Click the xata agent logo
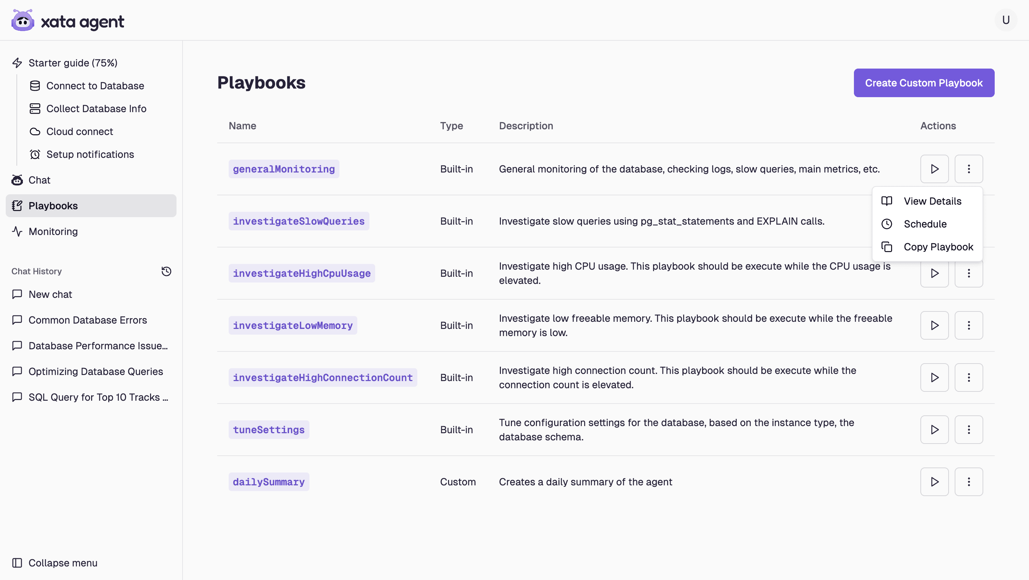 [x=68, y=21]
